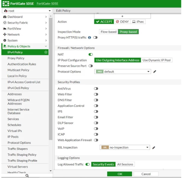
Task: Select Flow-based inspection mode
Action: [108, 32]
